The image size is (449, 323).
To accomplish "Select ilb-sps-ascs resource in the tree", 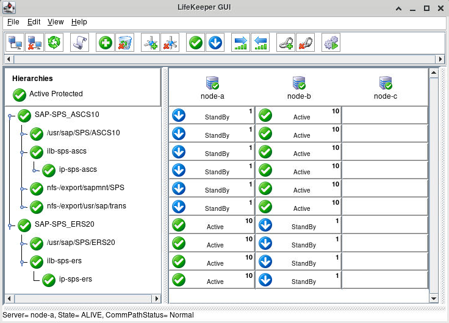I will tap(66, 151).
